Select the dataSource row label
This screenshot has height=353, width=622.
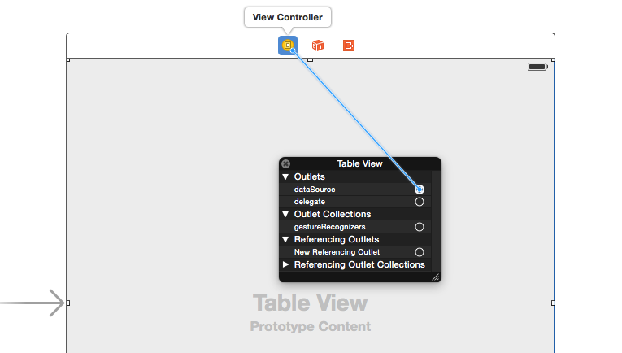click(315, 190)
